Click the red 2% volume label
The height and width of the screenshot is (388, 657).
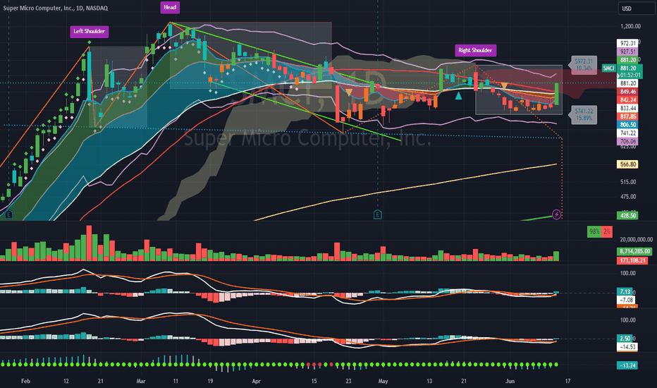(x=607, y=231)
